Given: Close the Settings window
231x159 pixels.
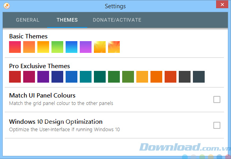Looking at the screenshot, I should click(222, 4).
